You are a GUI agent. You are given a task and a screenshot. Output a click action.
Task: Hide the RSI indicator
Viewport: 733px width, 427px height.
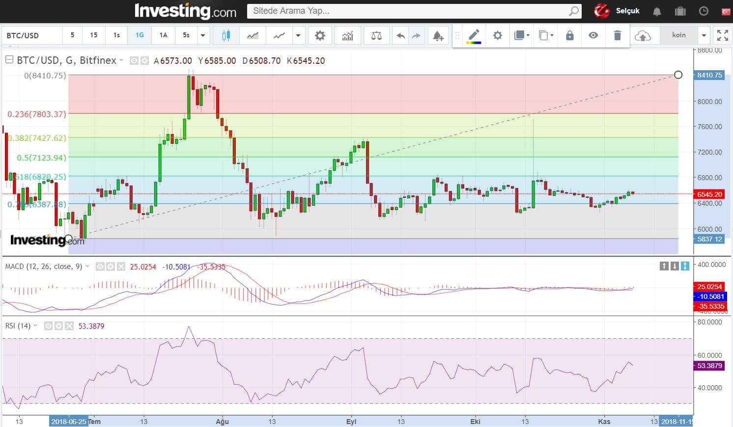point(48,326)
